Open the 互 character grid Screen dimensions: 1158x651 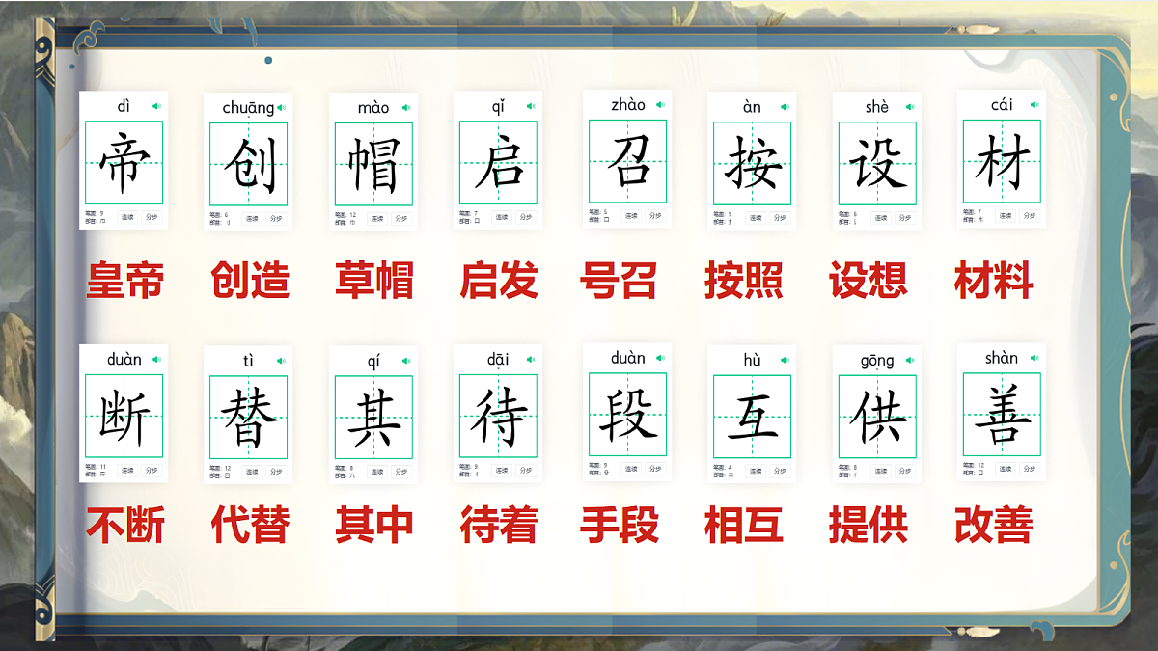coord(752,417)
